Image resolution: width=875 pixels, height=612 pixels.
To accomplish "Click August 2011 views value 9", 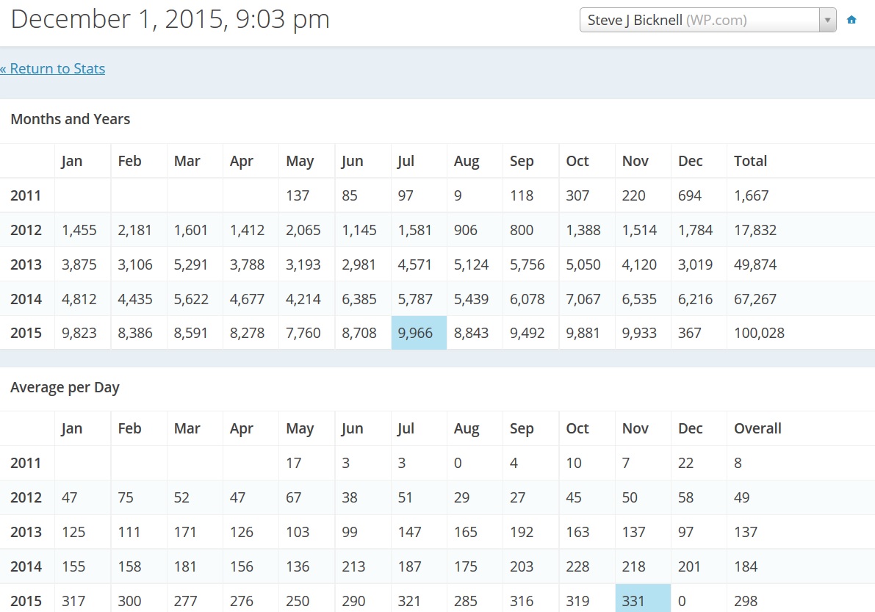I will coord(458,196).
